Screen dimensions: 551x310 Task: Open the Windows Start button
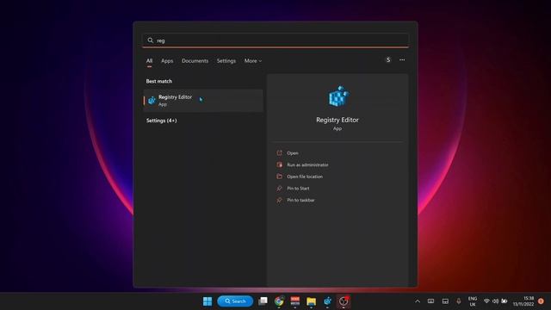pos(207,301)
